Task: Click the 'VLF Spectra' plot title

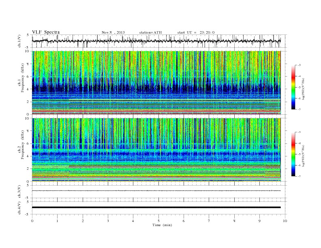Action: pos(46,32)
